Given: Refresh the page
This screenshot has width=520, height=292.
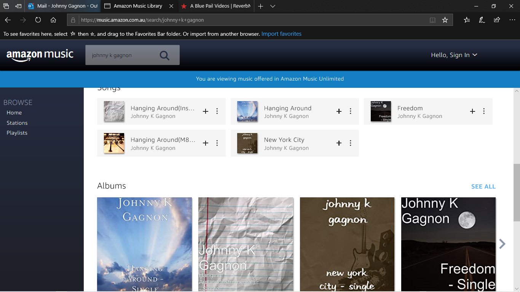Looking at the screenshot, I should click(38, 20).
